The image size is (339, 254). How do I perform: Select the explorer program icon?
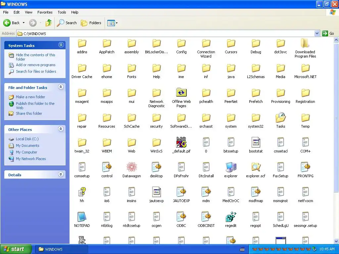(231, 167)
